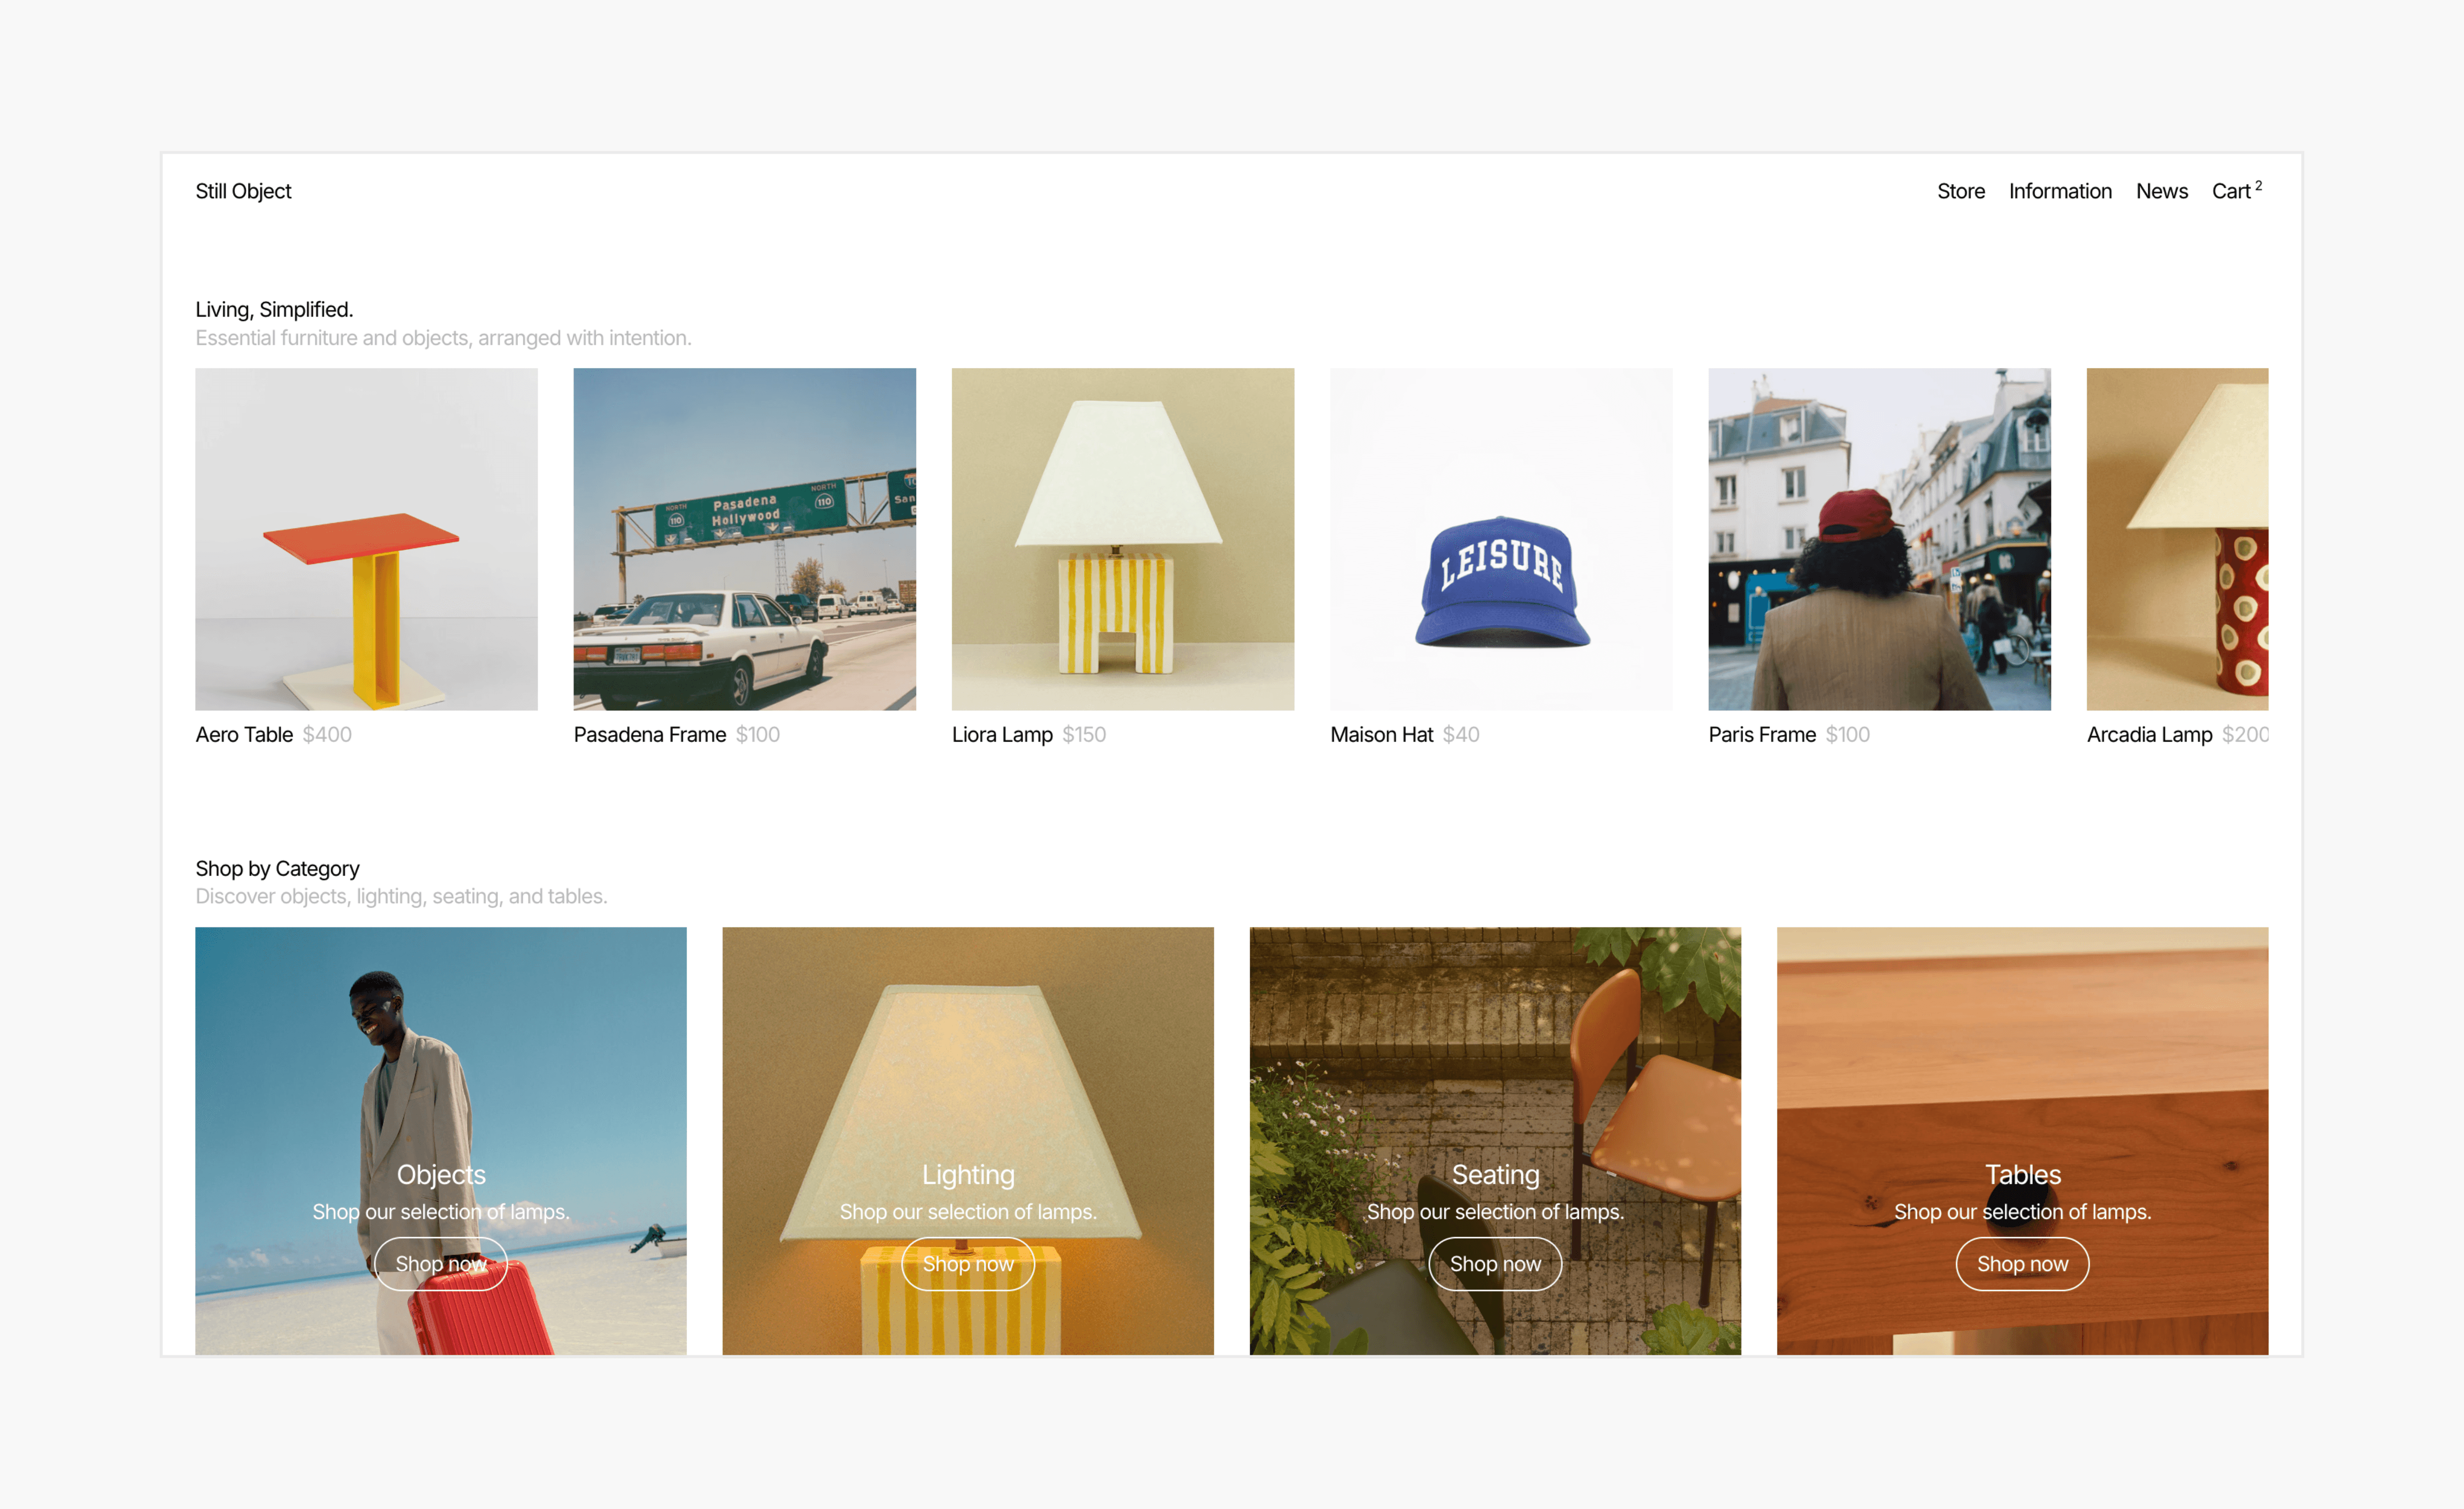This screenshot has height=1509, width=2464.
Task: Select the Objects category title
Action: click(441, 1175)
